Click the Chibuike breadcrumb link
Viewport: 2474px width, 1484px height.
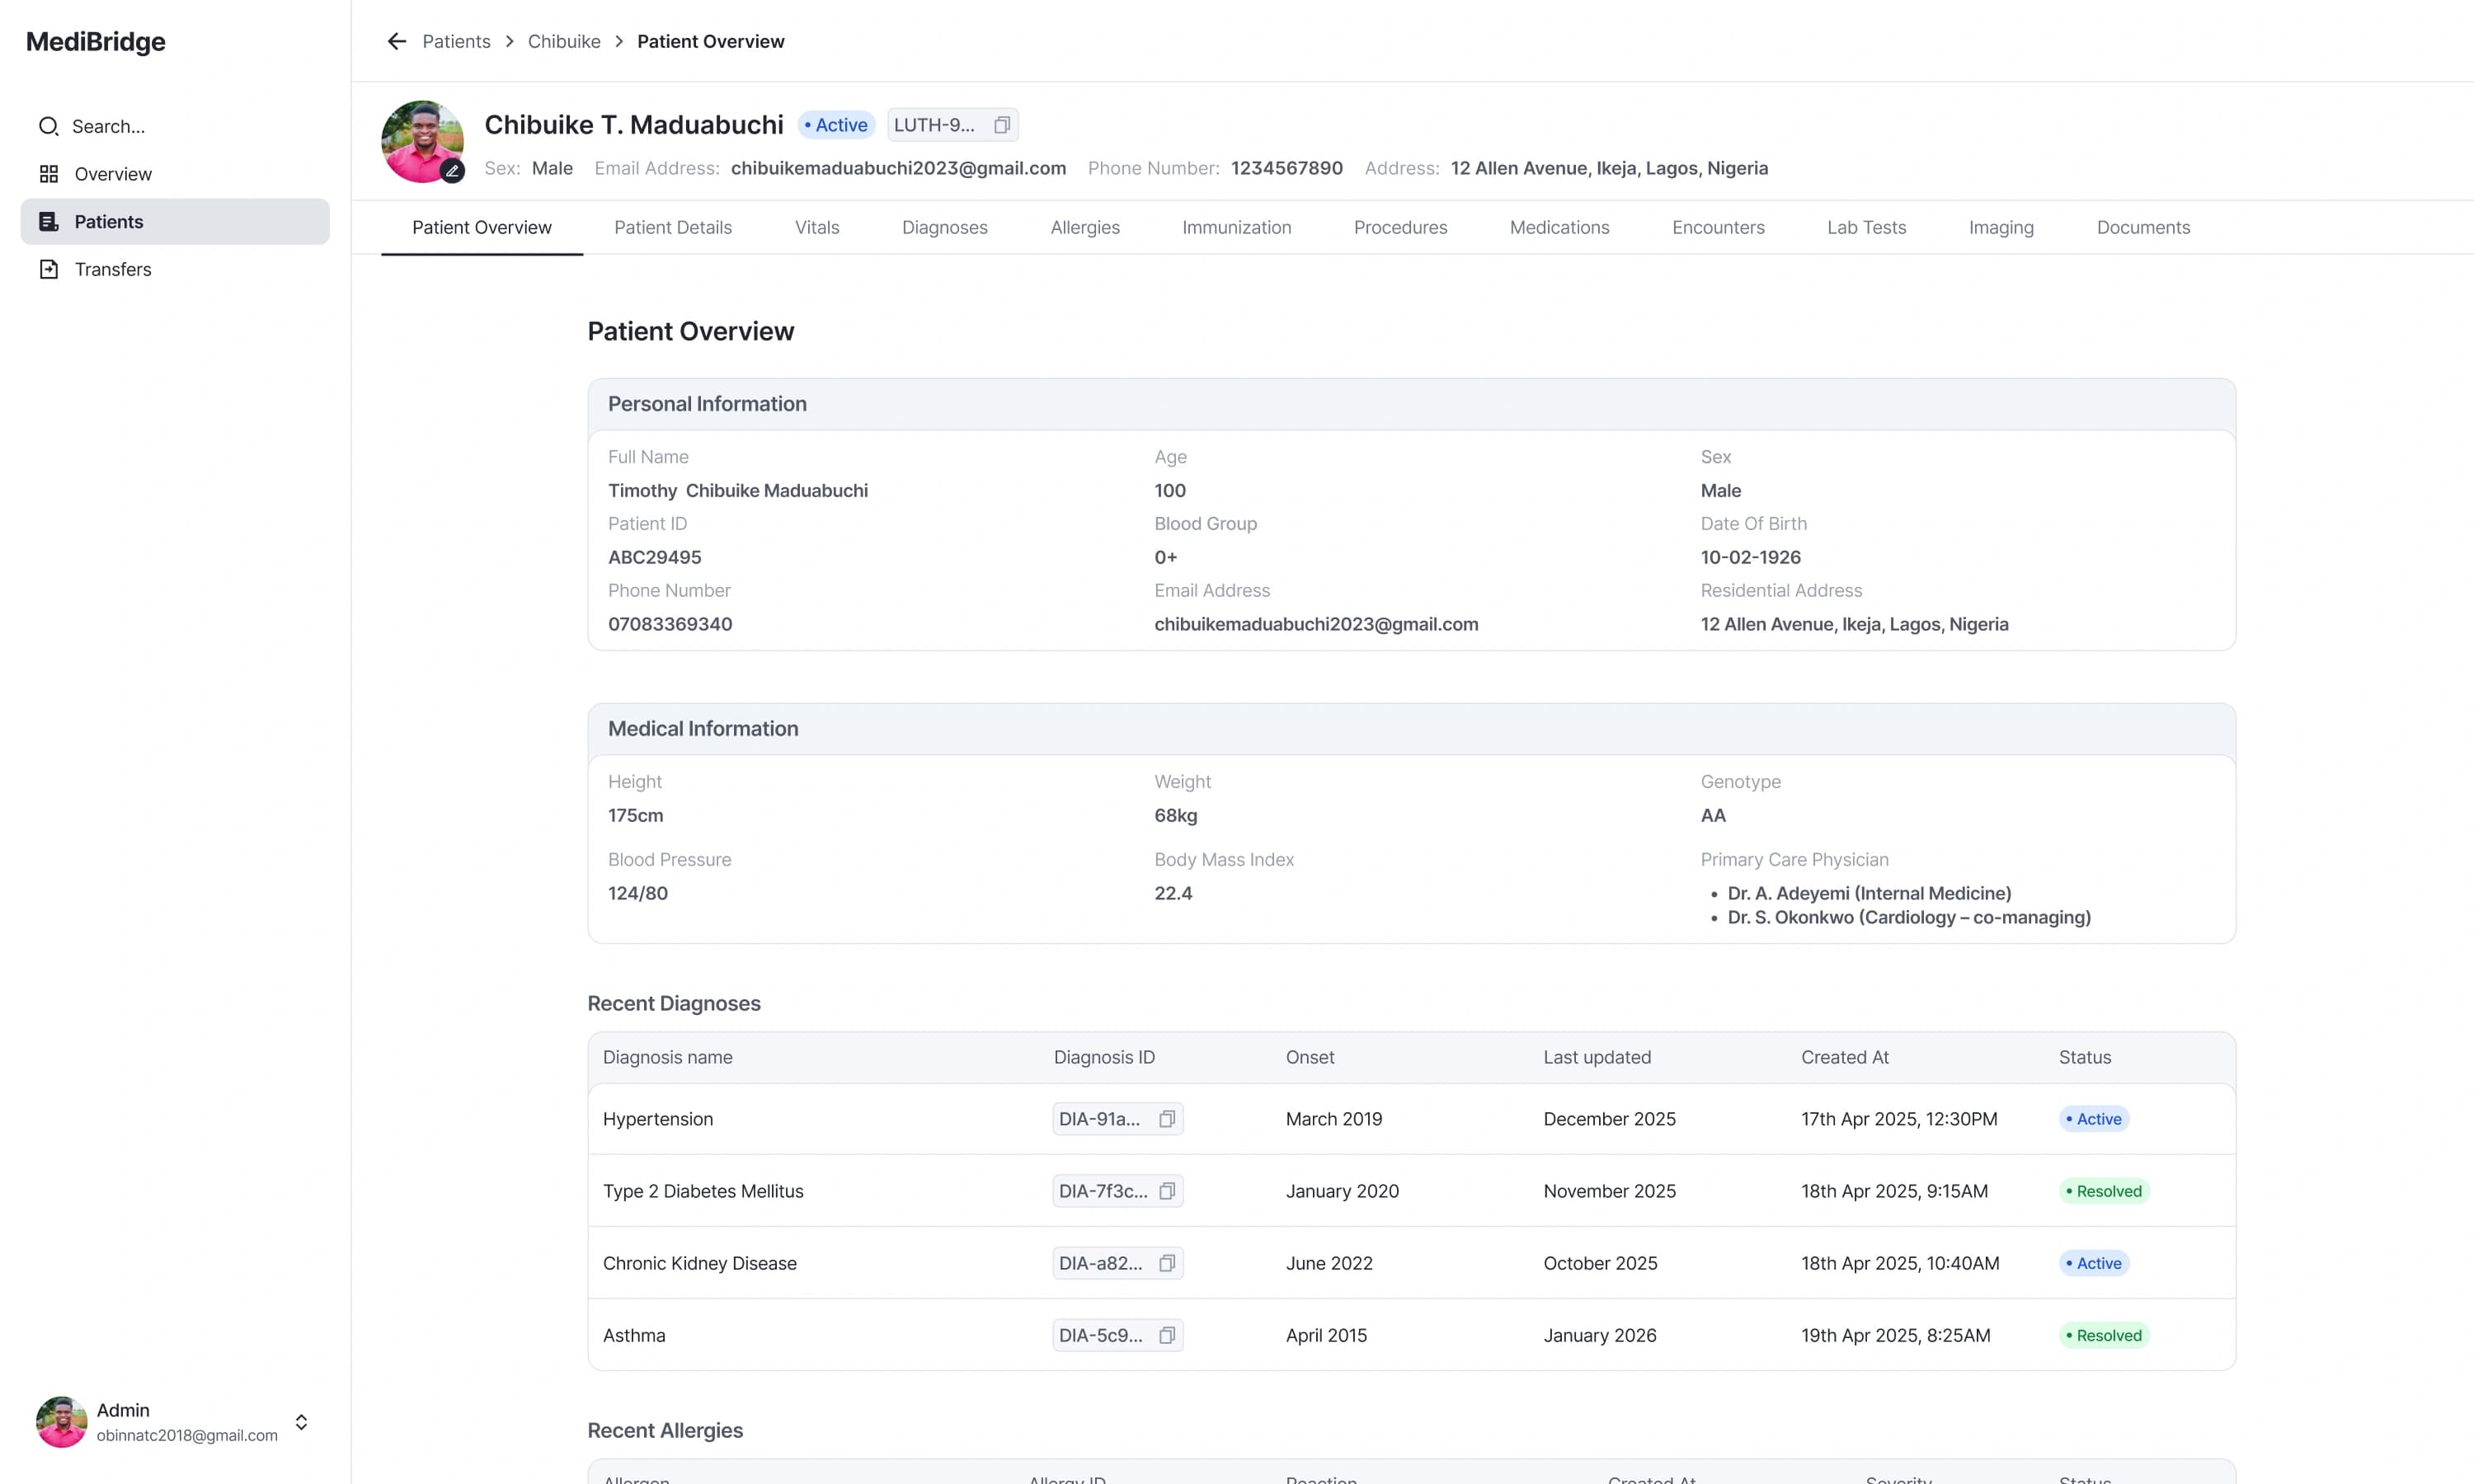point(564,41)
